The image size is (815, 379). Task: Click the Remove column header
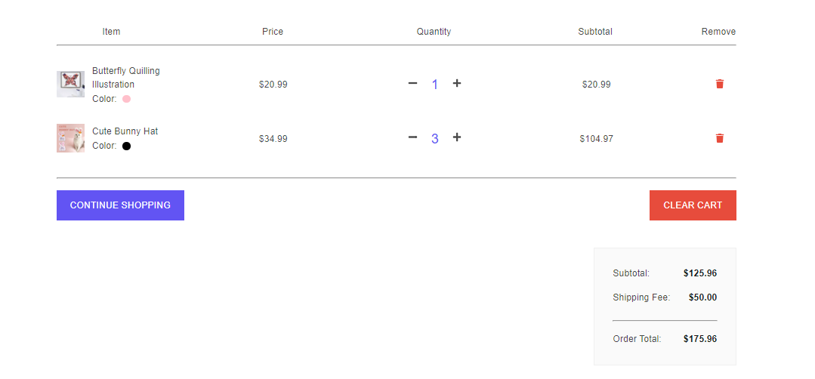pyautogui.click(x=718, y=32)
